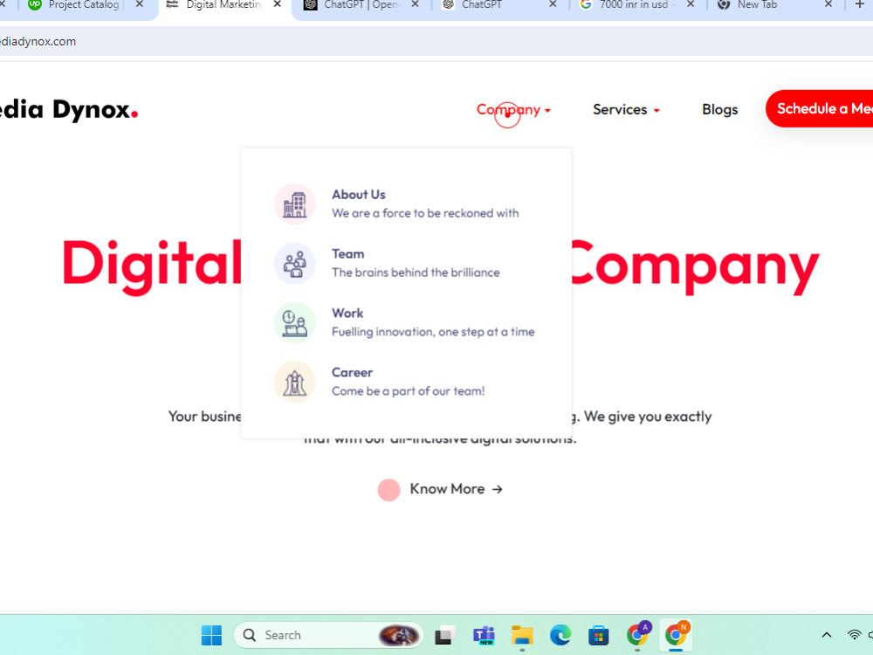This screenshot has height=655, width=873.
Task: Launch Microsoft Edge from the taskbar
Action: click(560, 635)
